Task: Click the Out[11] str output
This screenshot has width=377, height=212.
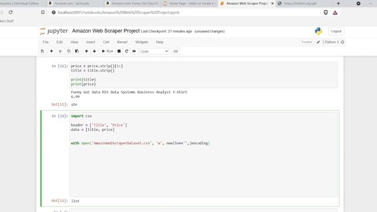Action: tap(74, 105)
